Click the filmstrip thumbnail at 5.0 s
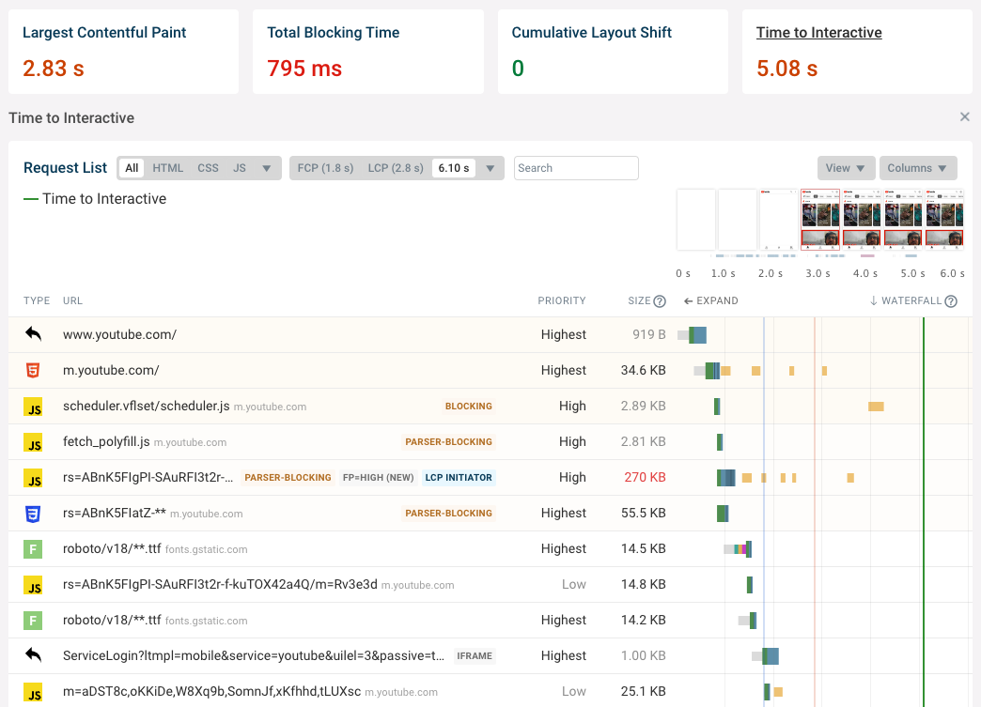981x707 pixels. coord(903,220)
